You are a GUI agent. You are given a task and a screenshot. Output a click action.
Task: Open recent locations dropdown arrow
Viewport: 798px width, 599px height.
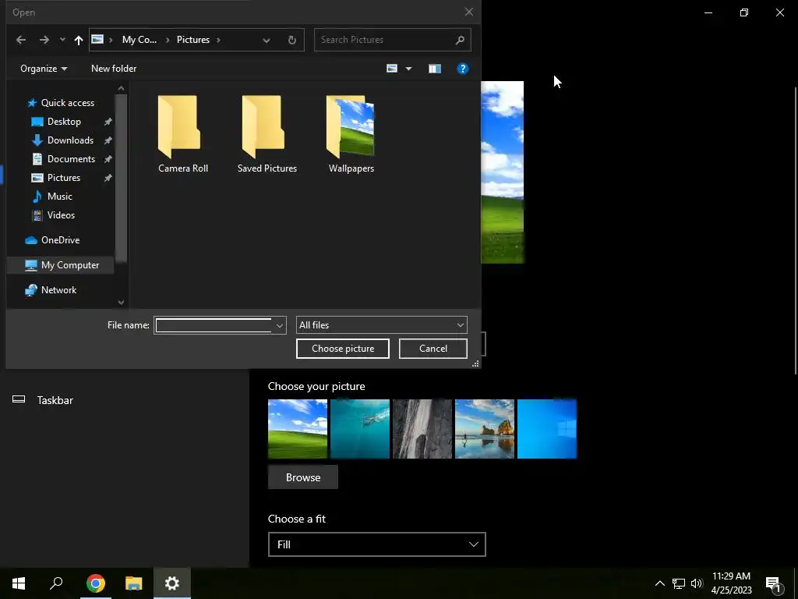(x=62, y=40)
